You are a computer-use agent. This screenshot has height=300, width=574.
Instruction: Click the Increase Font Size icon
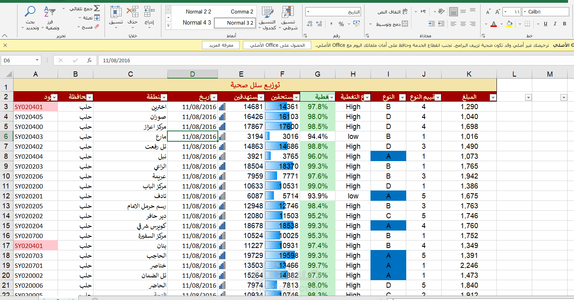pyautogui.click(x=497, y=12)
